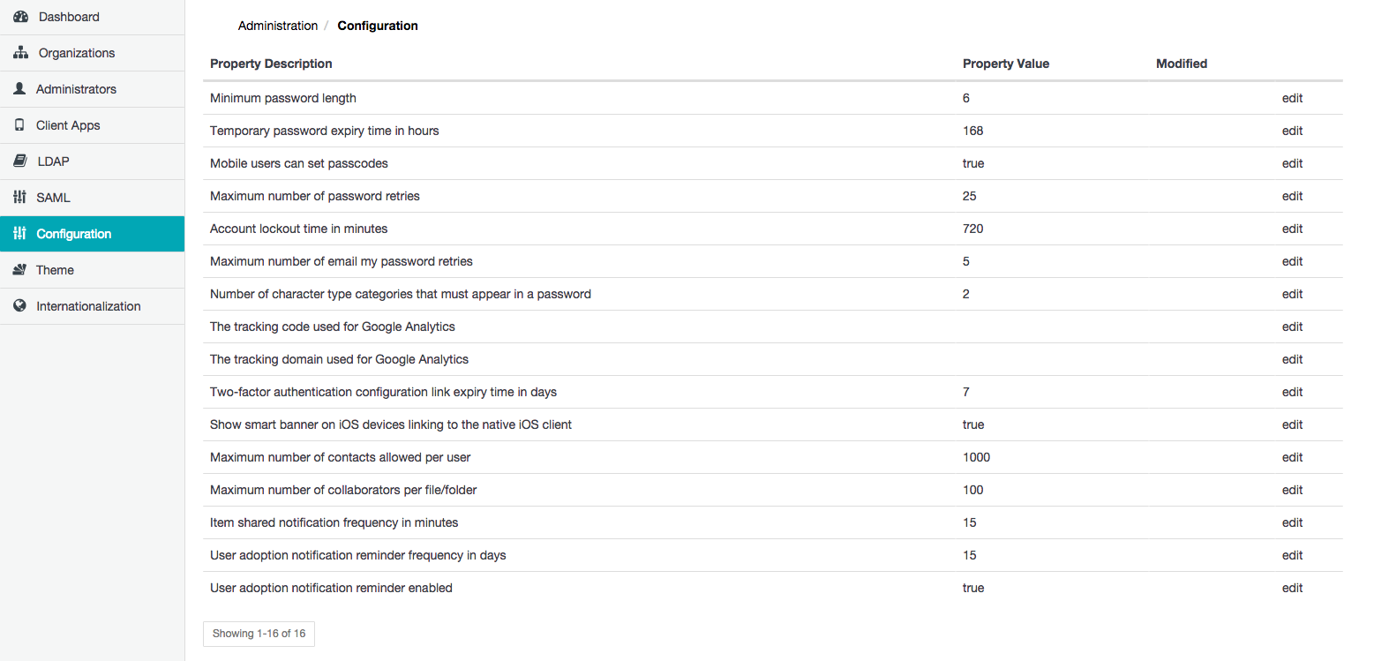This screenshot has width=1374, height=661.
Task: Click the Showing 1-16 of 16 indicator
Action: click(259, 634)
